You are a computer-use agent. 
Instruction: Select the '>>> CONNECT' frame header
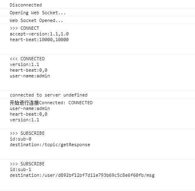click(x=24, y=28)
